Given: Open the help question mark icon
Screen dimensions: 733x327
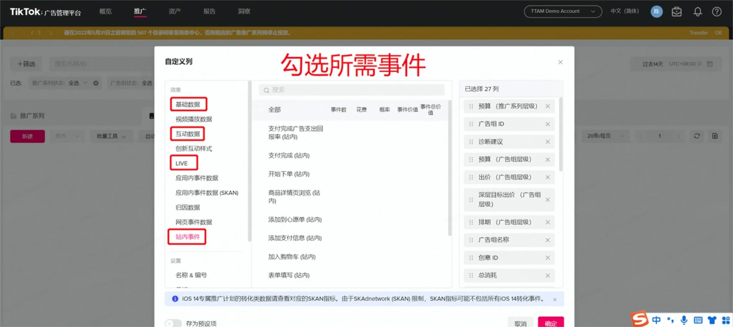Looking at the screenshot, I should pos(717,12).
